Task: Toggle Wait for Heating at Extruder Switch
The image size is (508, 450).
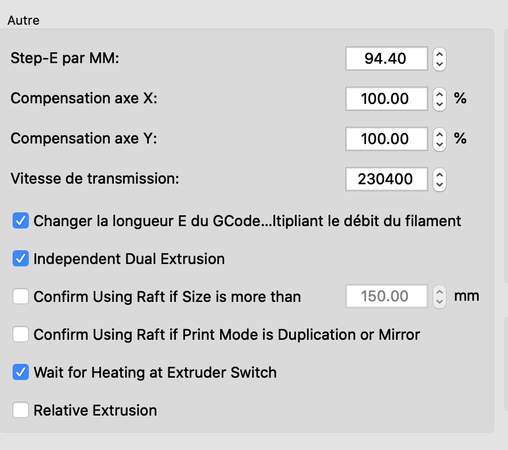Action: click(21, 373)
